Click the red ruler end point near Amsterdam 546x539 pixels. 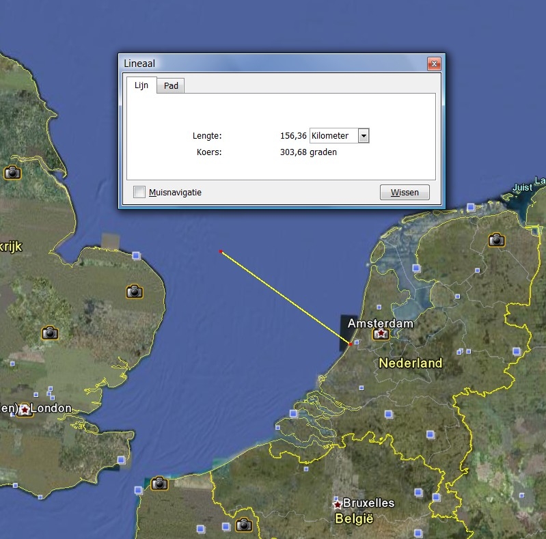pyautogui.click(x=351, y=344)
